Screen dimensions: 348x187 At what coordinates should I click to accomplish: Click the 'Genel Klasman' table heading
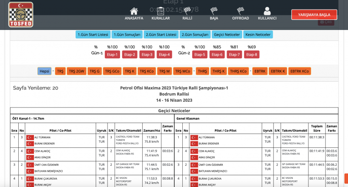(x=188, y=118)
